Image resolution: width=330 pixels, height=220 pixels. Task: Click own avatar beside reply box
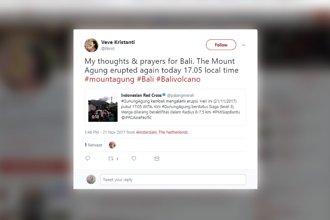click(x=91, y=179)
